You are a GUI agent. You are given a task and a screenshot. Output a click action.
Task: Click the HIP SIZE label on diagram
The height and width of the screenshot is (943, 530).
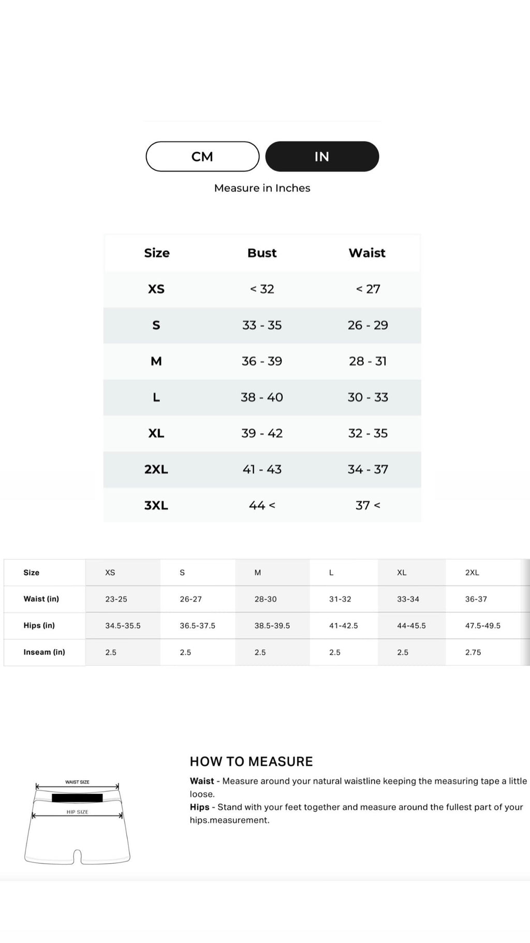(77, 812)
